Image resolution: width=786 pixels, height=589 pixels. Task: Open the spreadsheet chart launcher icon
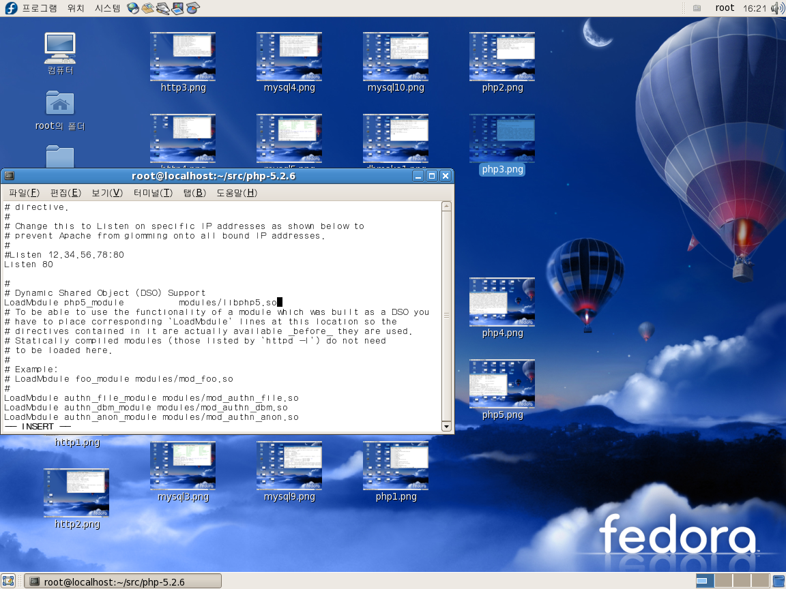193,8
